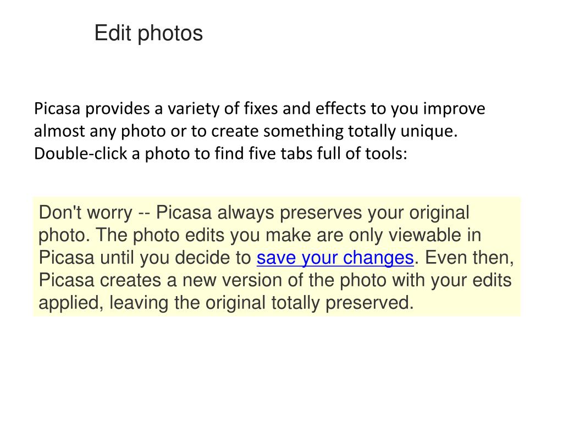The height and width of the screenshot is (422, 563).
Task: Click the word 'unique.' in intro paragraph
Action: coord(429,131)
